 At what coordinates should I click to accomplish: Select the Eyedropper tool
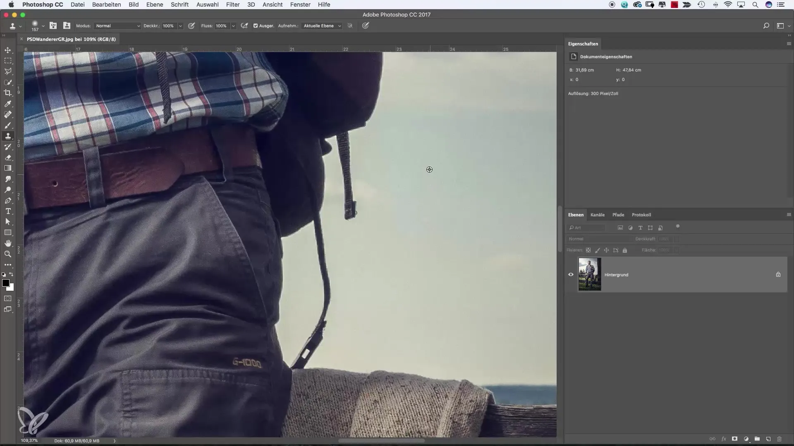coord(8,104)
